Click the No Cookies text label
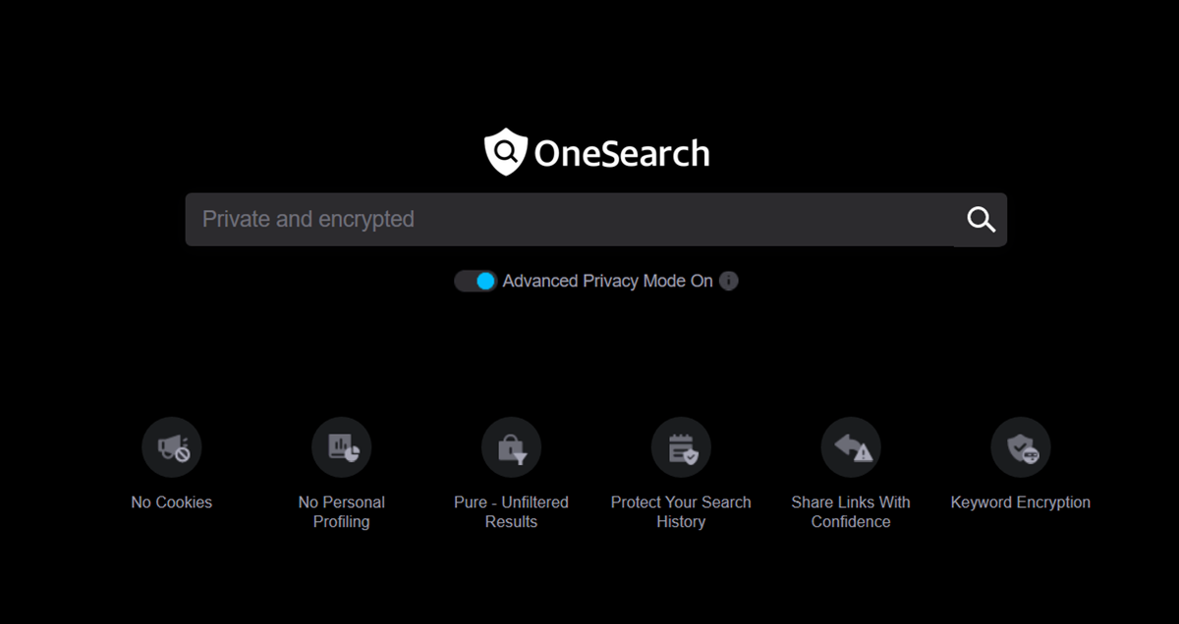The width and height of the screenshot is (1179, 624). point(172,502)
